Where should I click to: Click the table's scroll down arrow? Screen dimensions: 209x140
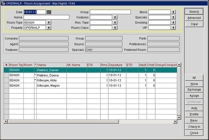coord(179,117)
